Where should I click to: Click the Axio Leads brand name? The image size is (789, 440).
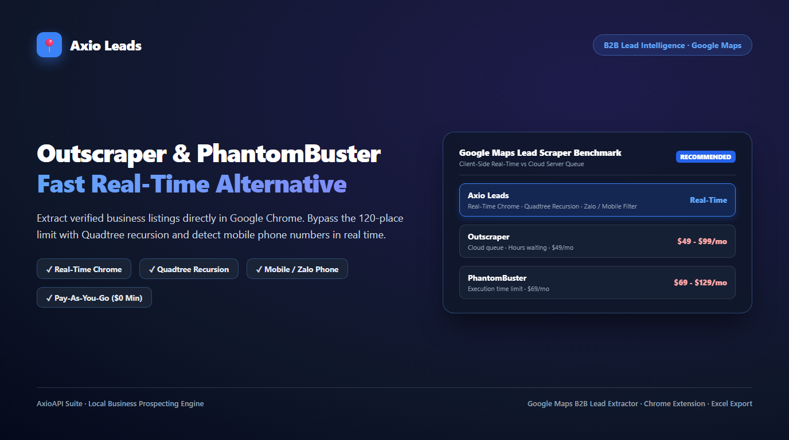click(106, 46)
